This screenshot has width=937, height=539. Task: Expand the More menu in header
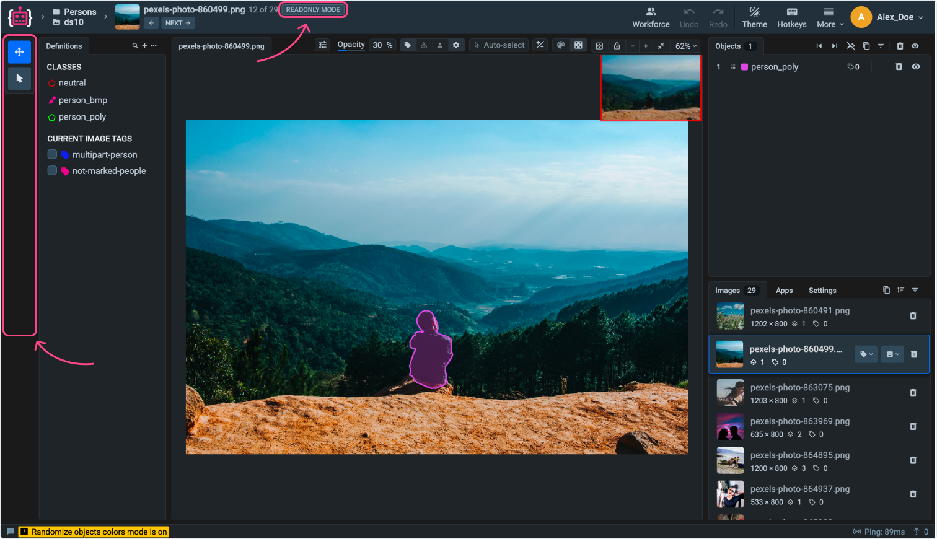[829, 17]
